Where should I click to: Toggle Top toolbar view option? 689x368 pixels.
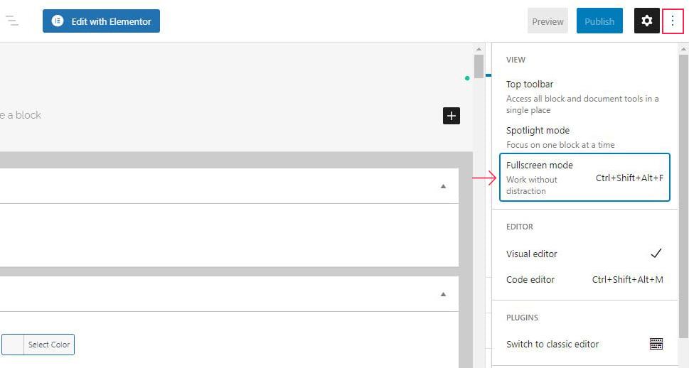click(x=585, y=97)
